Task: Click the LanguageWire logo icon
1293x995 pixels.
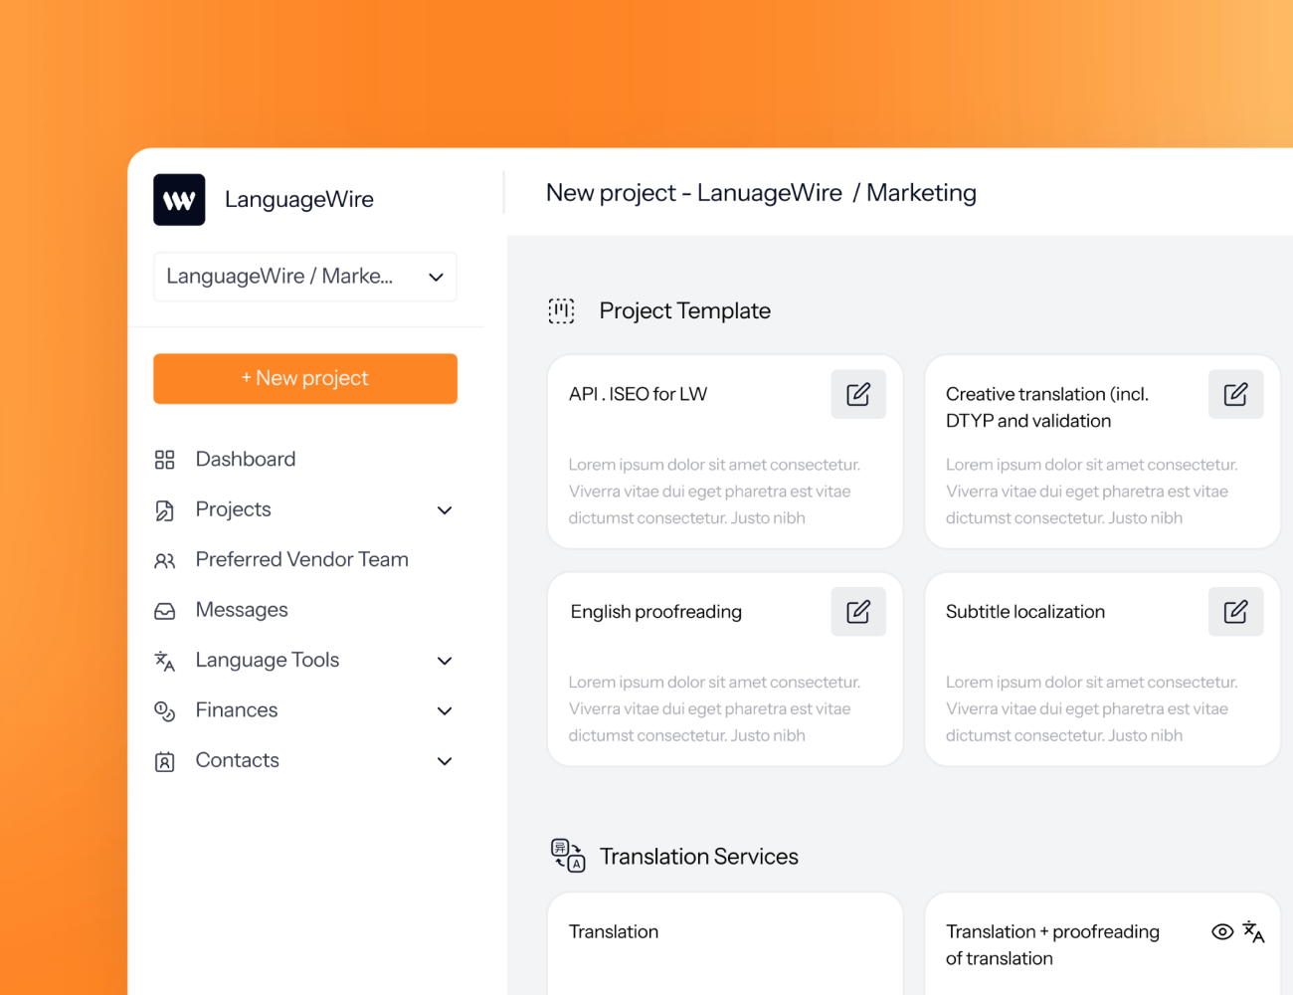Action: pos(179,199)
